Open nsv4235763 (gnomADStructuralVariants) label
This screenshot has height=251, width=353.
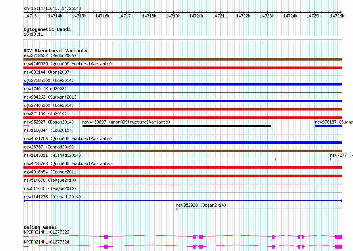tap(68, 164)
